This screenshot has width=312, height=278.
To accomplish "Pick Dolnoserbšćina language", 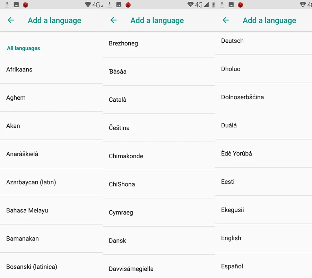I will pyautogui.click(x=263, y=97).
